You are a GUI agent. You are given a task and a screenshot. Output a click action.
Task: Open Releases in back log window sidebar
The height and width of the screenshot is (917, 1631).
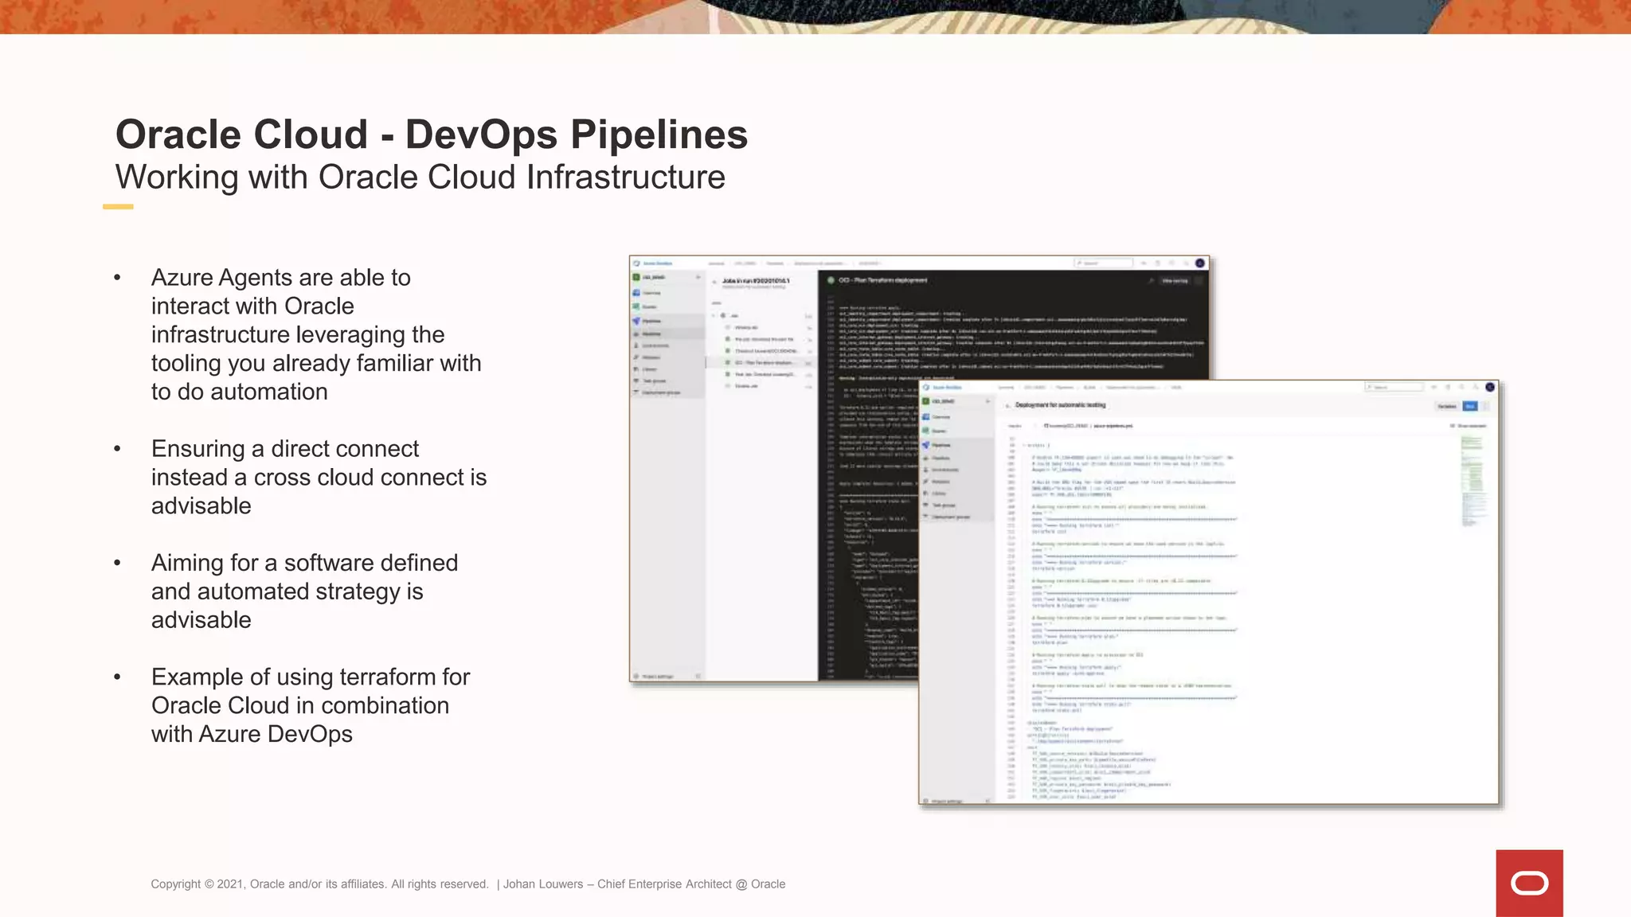point(647,357)
